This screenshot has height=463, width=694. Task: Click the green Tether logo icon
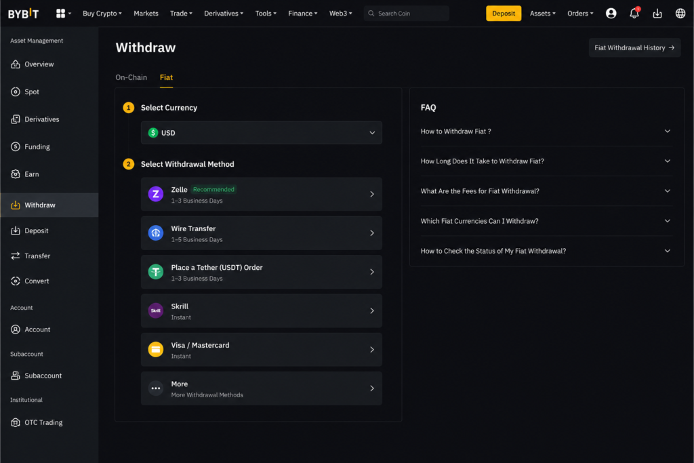156,272
